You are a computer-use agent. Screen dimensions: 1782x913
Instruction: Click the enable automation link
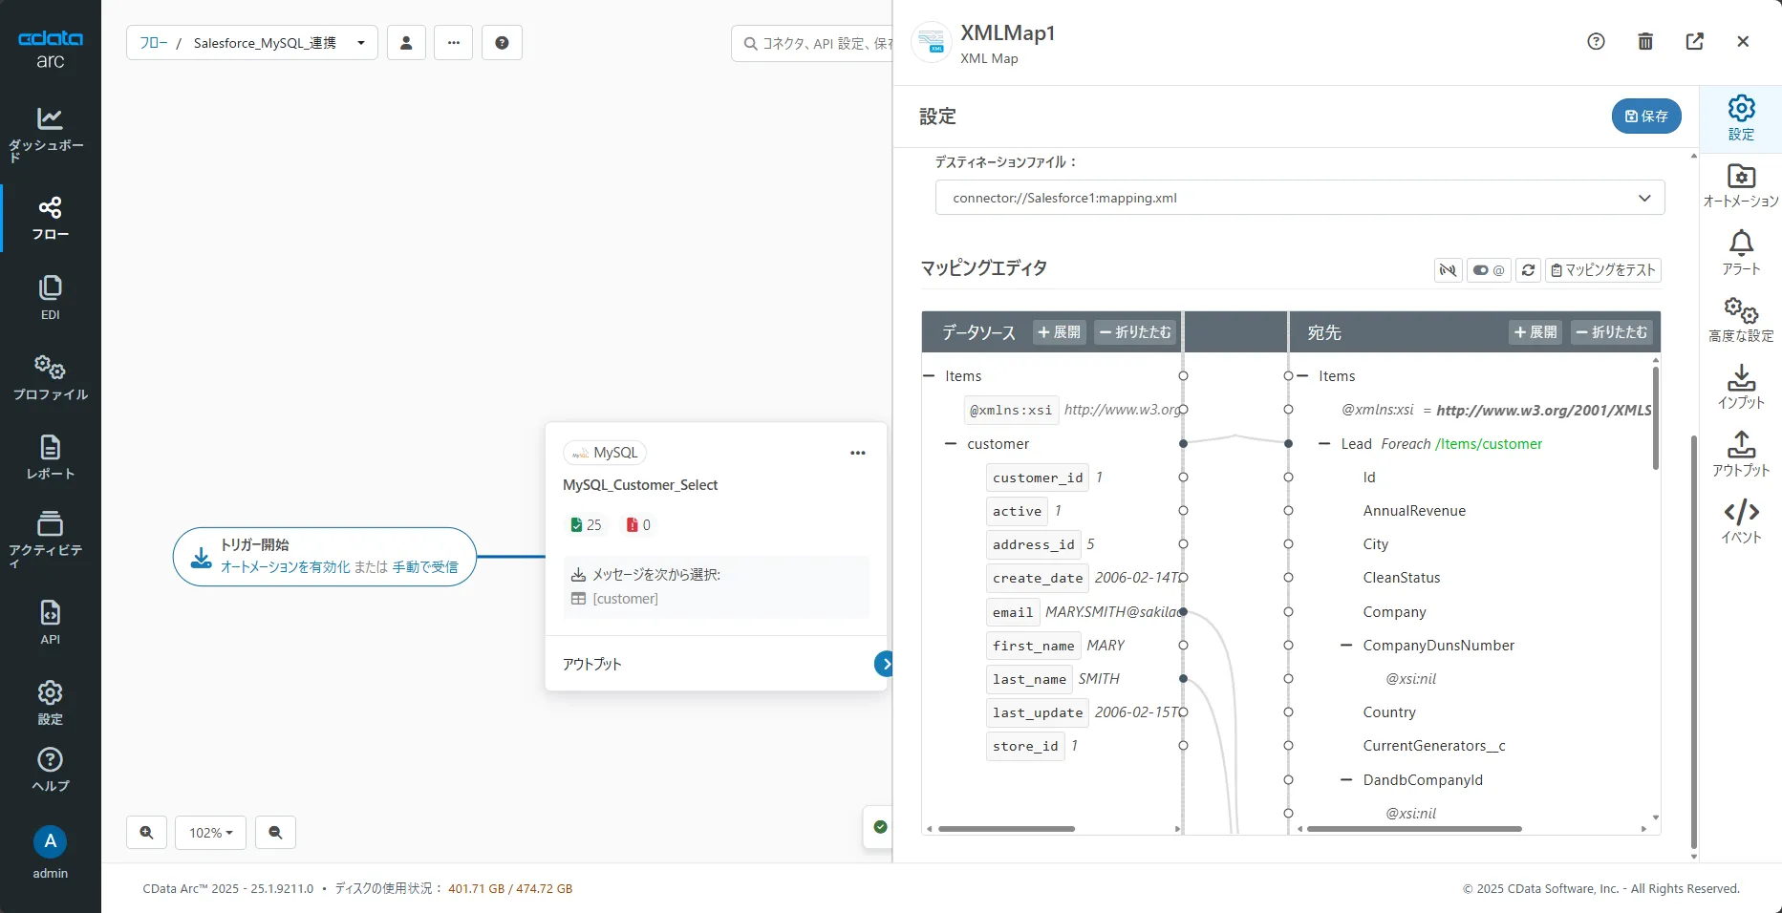(286, 566)
